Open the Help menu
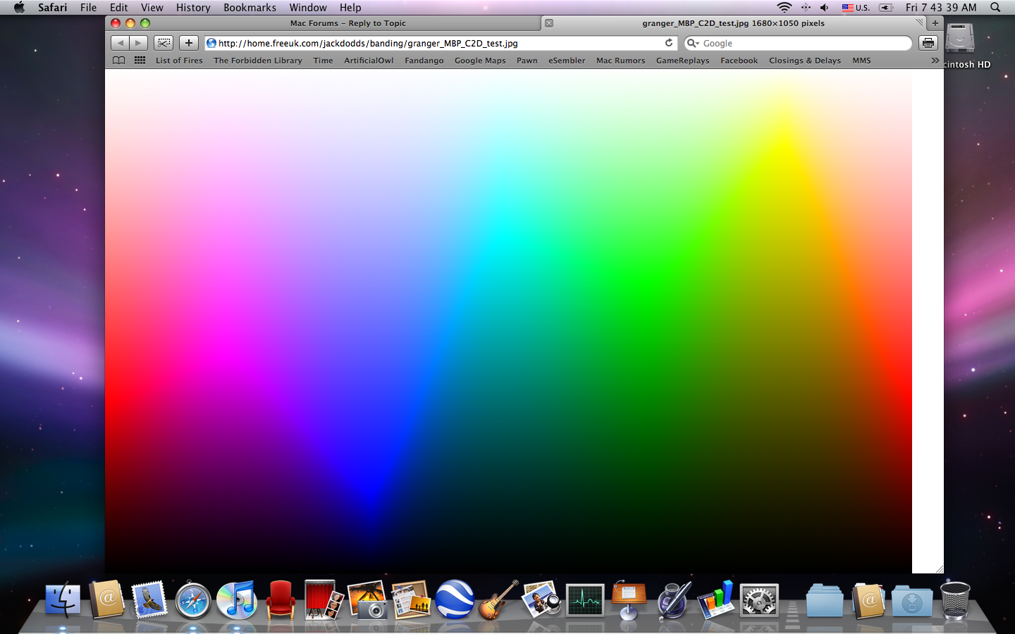The height and width of the screenshot is (634, 1015). 350,8
